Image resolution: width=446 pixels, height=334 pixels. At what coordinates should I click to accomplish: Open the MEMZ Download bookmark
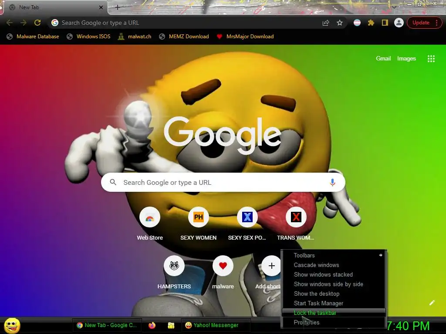pos(184,37)
